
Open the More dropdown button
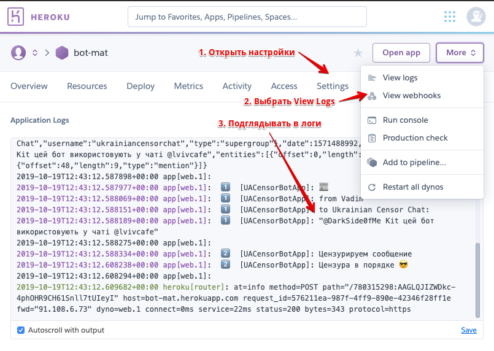coord(460,53)
